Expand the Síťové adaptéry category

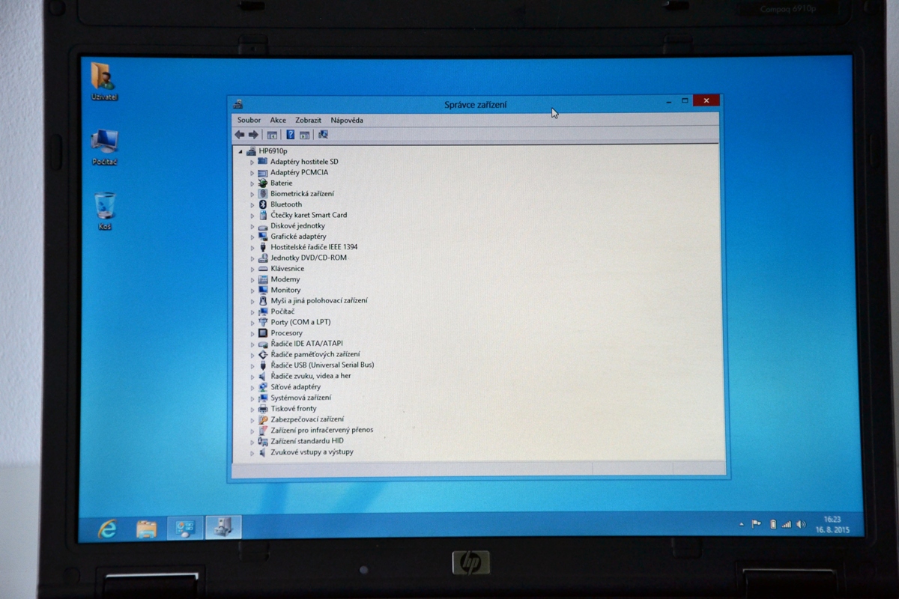tap(252, 387)
